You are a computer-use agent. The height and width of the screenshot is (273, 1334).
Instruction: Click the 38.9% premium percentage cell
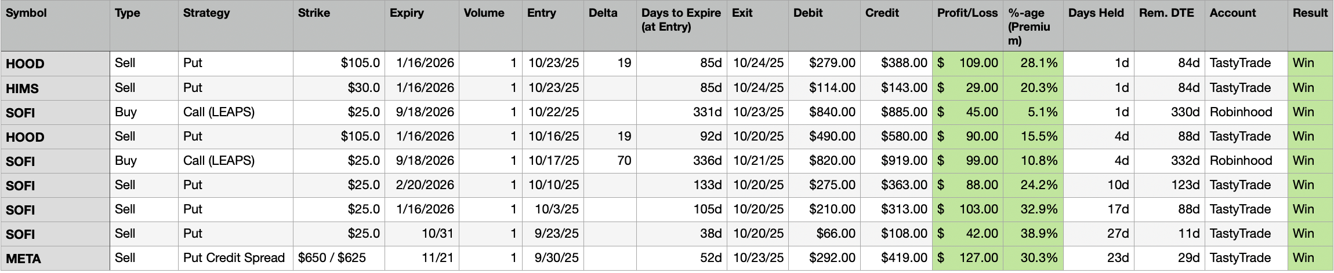[x=1039, y=234]
